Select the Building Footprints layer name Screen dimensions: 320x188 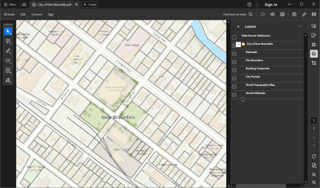click(258, 68)
